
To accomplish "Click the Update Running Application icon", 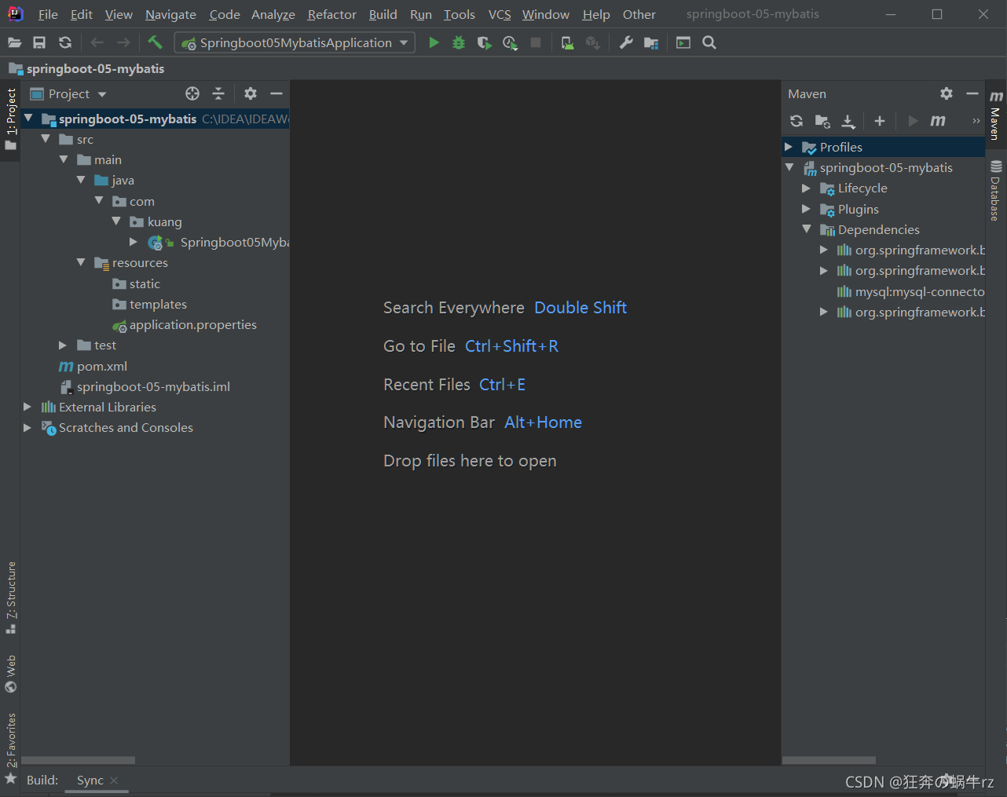I will [567, 42].
